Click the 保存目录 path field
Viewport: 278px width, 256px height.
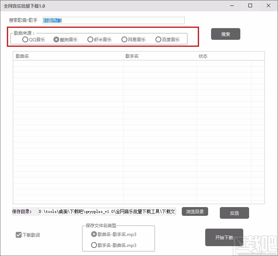click(107, 211)
